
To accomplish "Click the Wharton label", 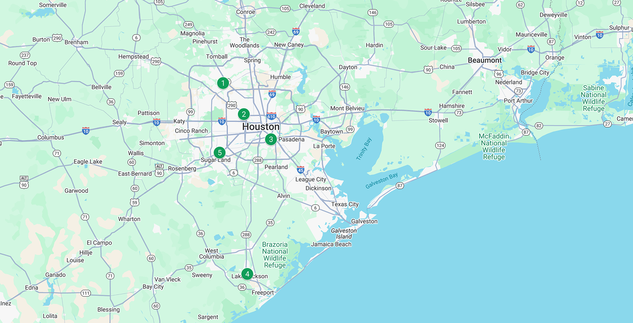I will tap(129, 219).
